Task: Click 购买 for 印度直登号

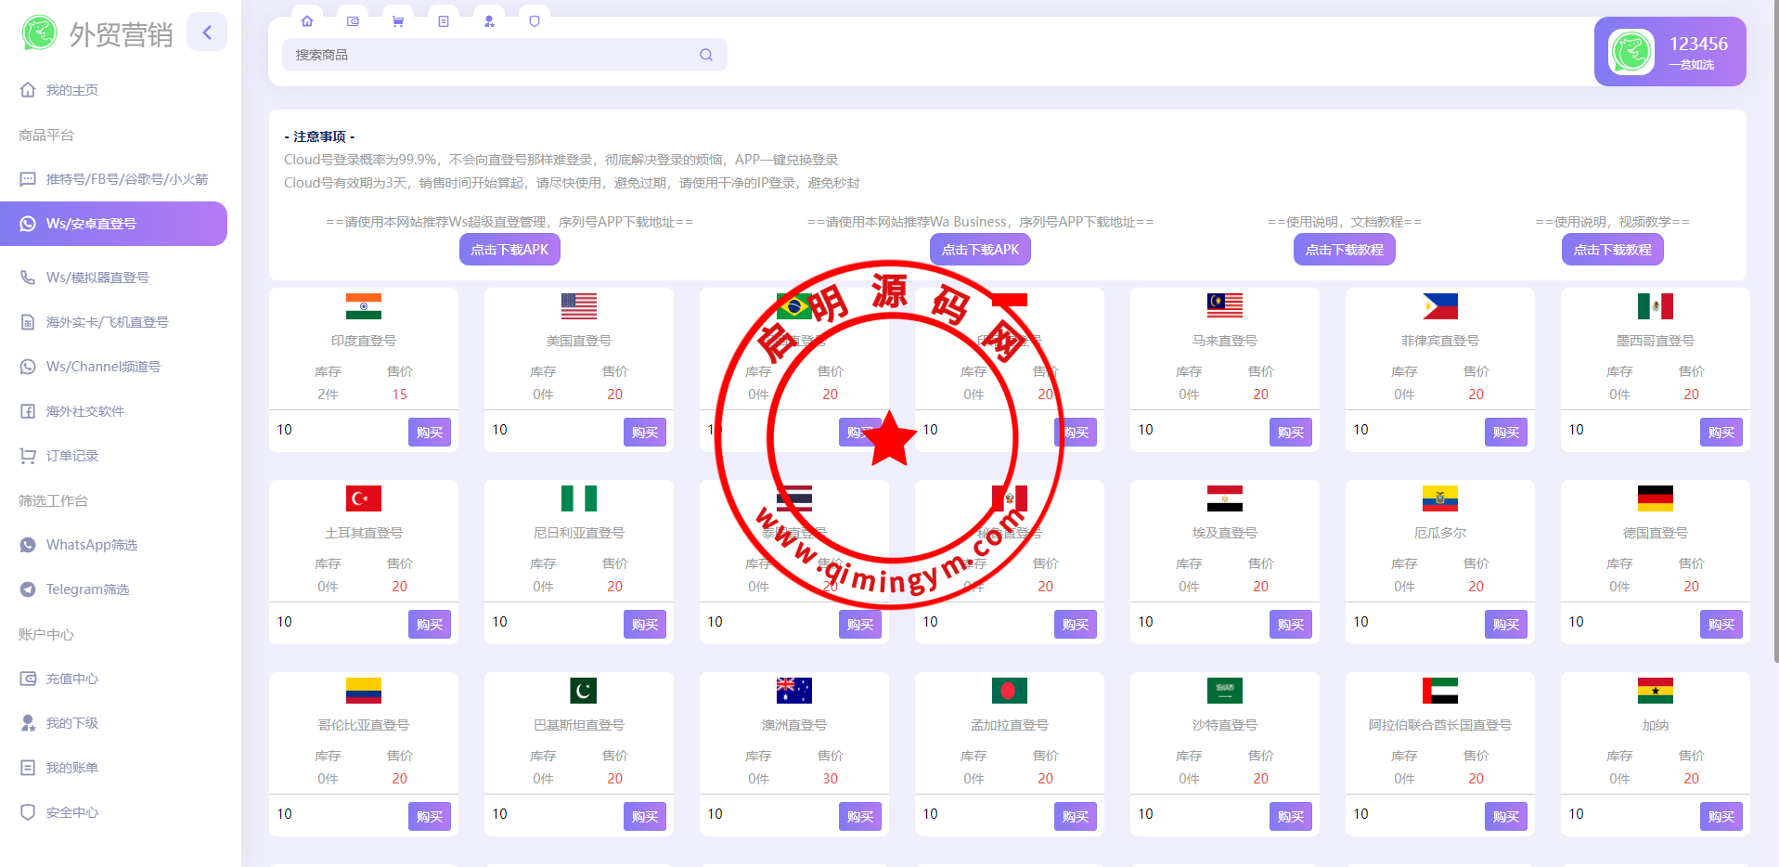Action: point(429,433)
